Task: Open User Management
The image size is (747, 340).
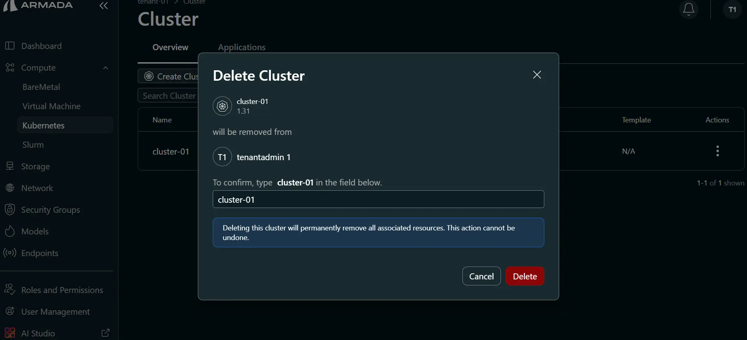Action: pos(55,312)
